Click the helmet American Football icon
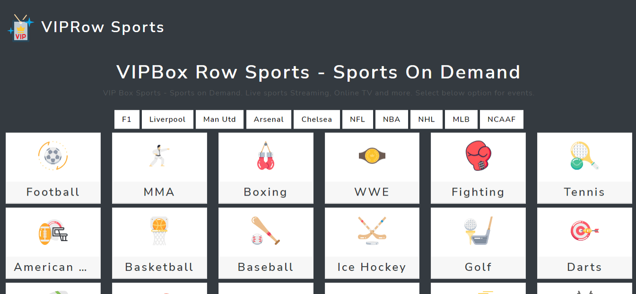 (53, 232)
